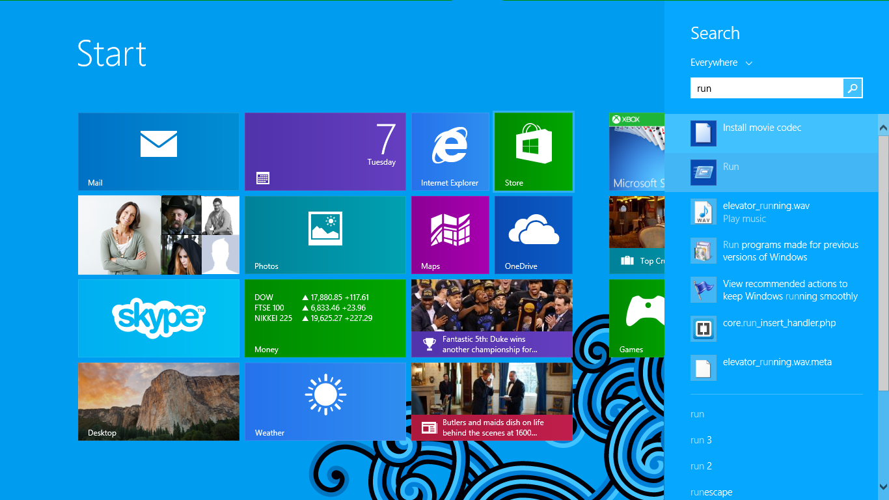The image size is (889, 500).
Task: Open the Calendar tile showing Tuesday 7
Action: pyautogui.click(x=325, y=152)
